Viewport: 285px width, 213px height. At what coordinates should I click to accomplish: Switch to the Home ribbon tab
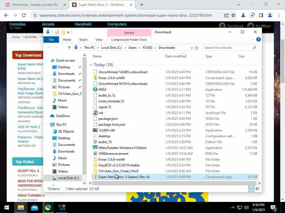pos(67,40)
